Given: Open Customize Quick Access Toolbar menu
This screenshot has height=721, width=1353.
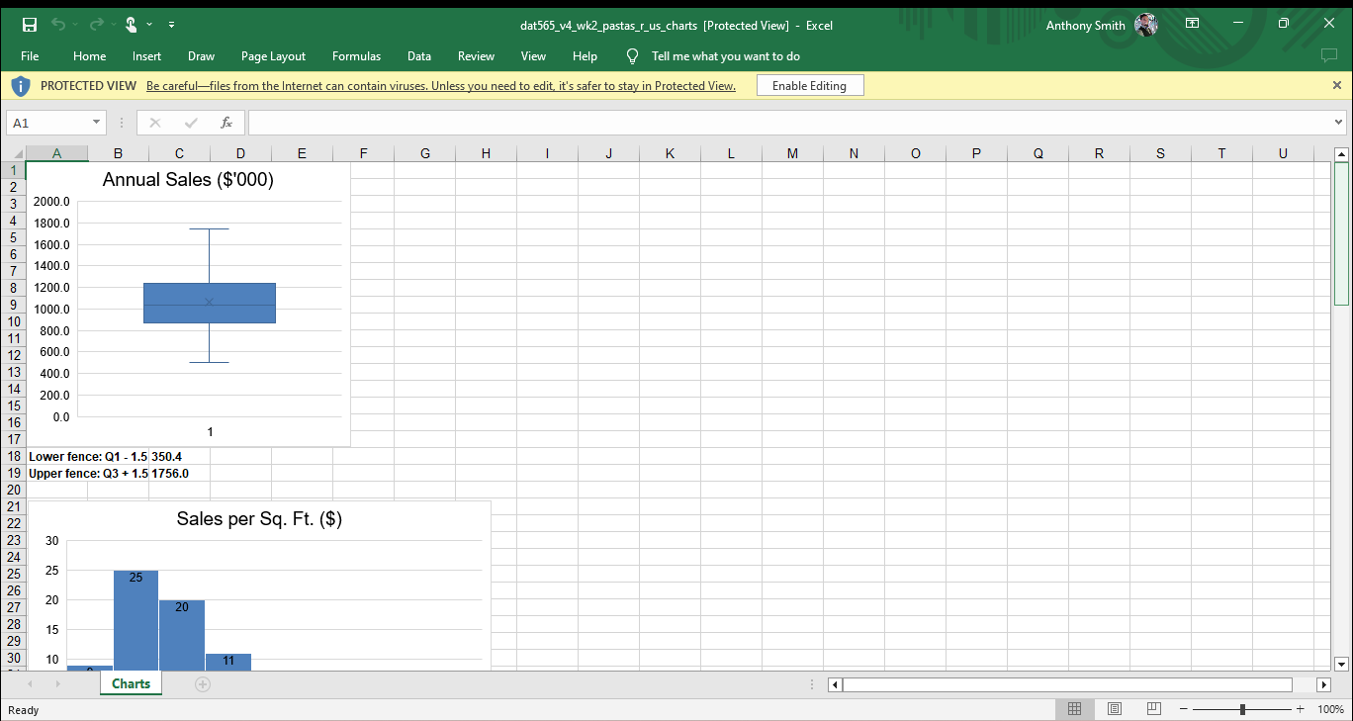Looking at the screenshot, I should click(x=172, y=25).
